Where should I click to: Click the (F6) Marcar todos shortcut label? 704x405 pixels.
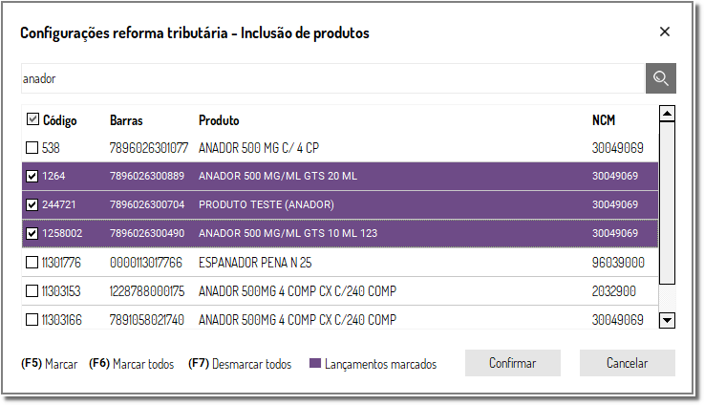click(131, 364)
